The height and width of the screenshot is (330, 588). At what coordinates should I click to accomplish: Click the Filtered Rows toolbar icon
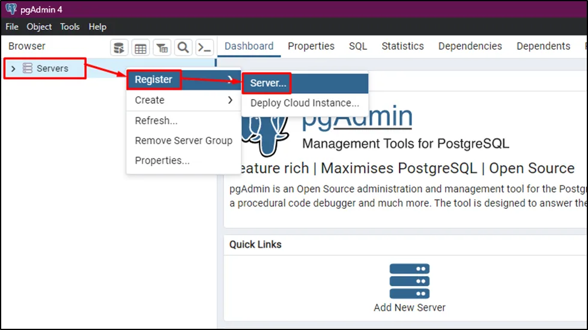[162, 48]
